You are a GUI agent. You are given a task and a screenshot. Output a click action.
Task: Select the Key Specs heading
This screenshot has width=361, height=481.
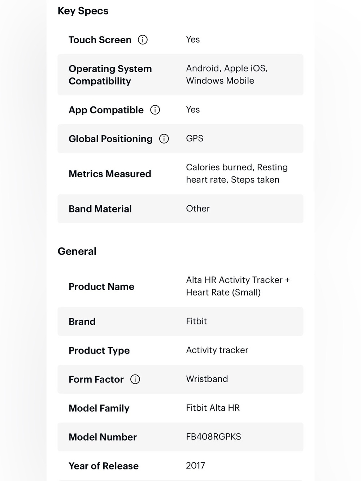pos(83,11)
